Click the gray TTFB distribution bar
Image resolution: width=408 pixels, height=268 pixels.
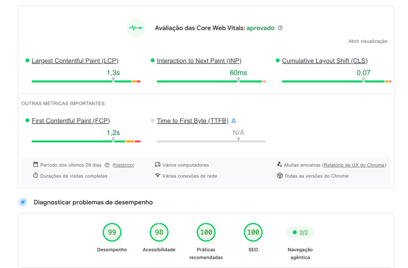pos(211,141)
